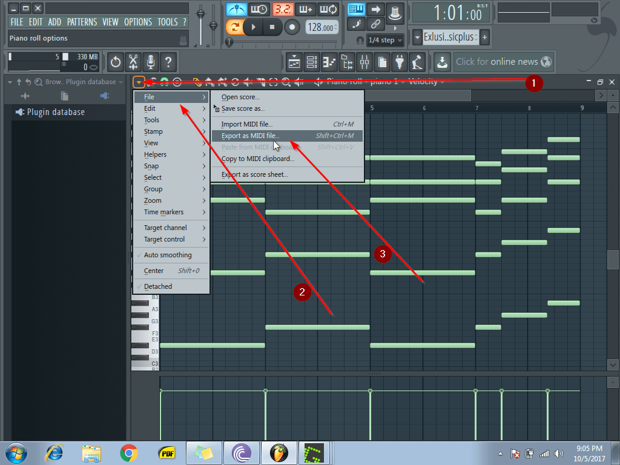The image size is (620, 465).
Task: Expand the Target channel submenu
Action: coord(171,228)
